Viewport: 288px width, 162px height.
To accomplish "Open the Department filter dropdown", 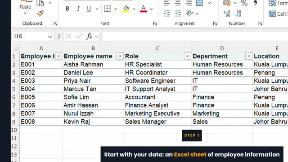I will 249,56.
